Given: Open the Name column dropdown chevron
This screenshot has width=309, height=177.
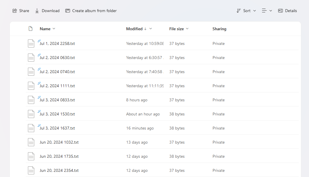Looking at the screenshot, I should (54, 29).
